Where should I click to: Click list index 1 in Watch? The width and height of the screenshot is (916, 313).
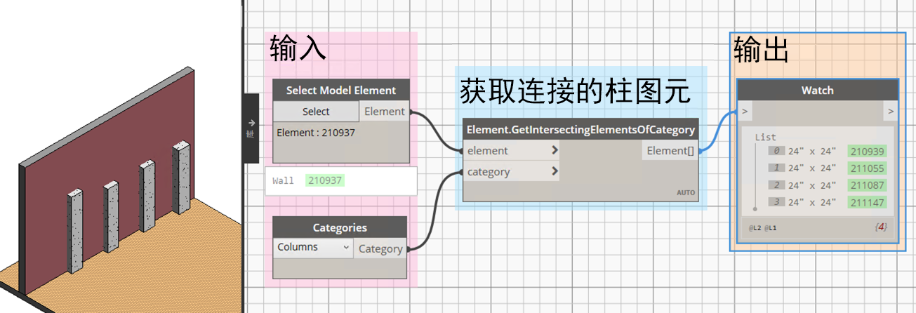point(775,168)
